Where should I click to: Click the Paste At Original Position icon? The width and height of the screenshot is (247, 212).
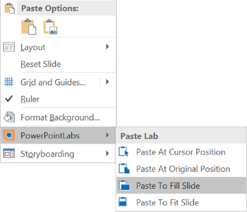(124, 169)
